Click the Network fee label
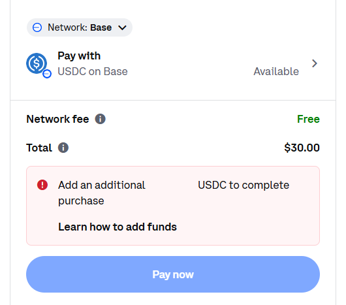Screen dimensions: 346x305 coord(57,119)
